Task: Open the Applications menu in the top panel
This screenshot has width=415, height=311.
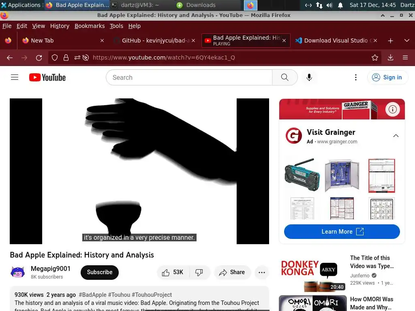Action: pyautogui.click(x=21, y=5)
